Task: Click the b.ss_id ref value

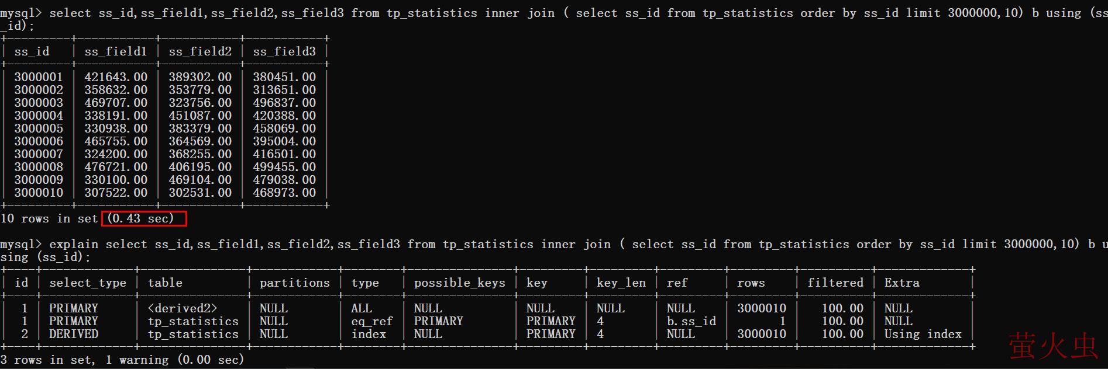Action: pos(691,322)
